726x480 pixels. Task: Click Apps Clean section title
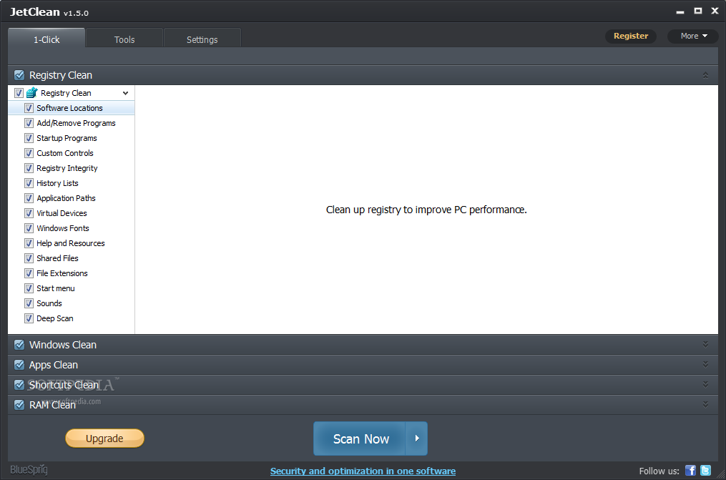(x=54, y=365)
